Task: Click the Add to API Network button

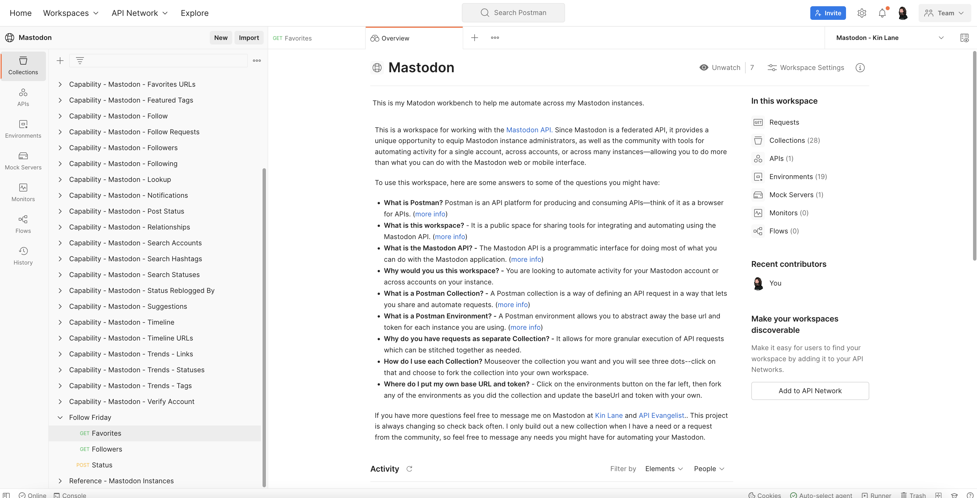Action: (810, 391)
